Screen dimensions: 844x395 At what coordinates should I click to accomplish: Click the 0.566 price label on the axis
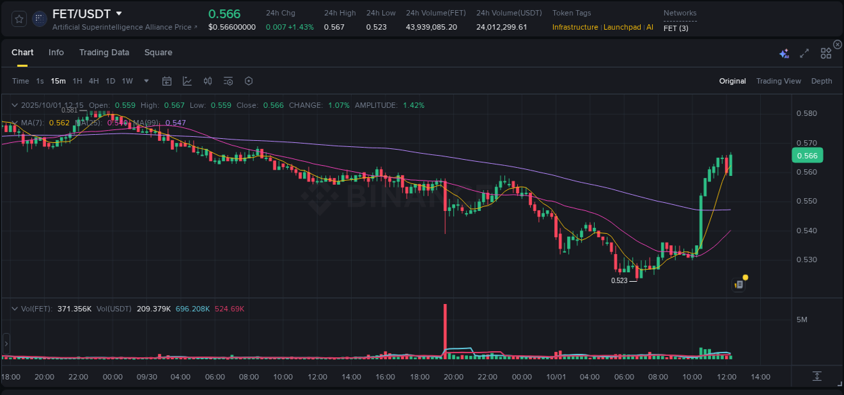(x=807, y=155)
